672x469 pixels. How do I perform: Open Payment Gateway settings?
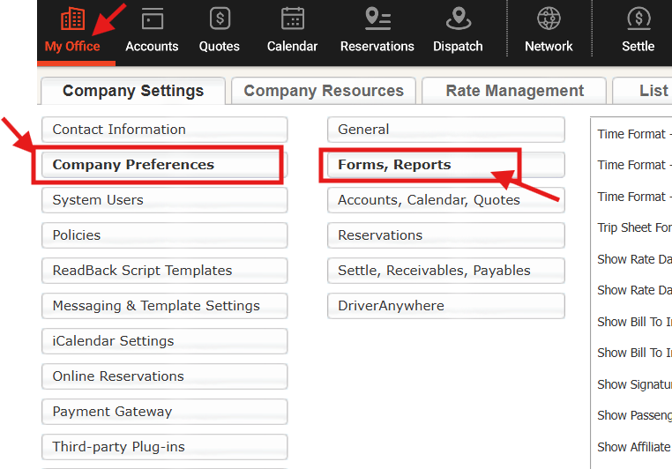[x=165, y=412]
